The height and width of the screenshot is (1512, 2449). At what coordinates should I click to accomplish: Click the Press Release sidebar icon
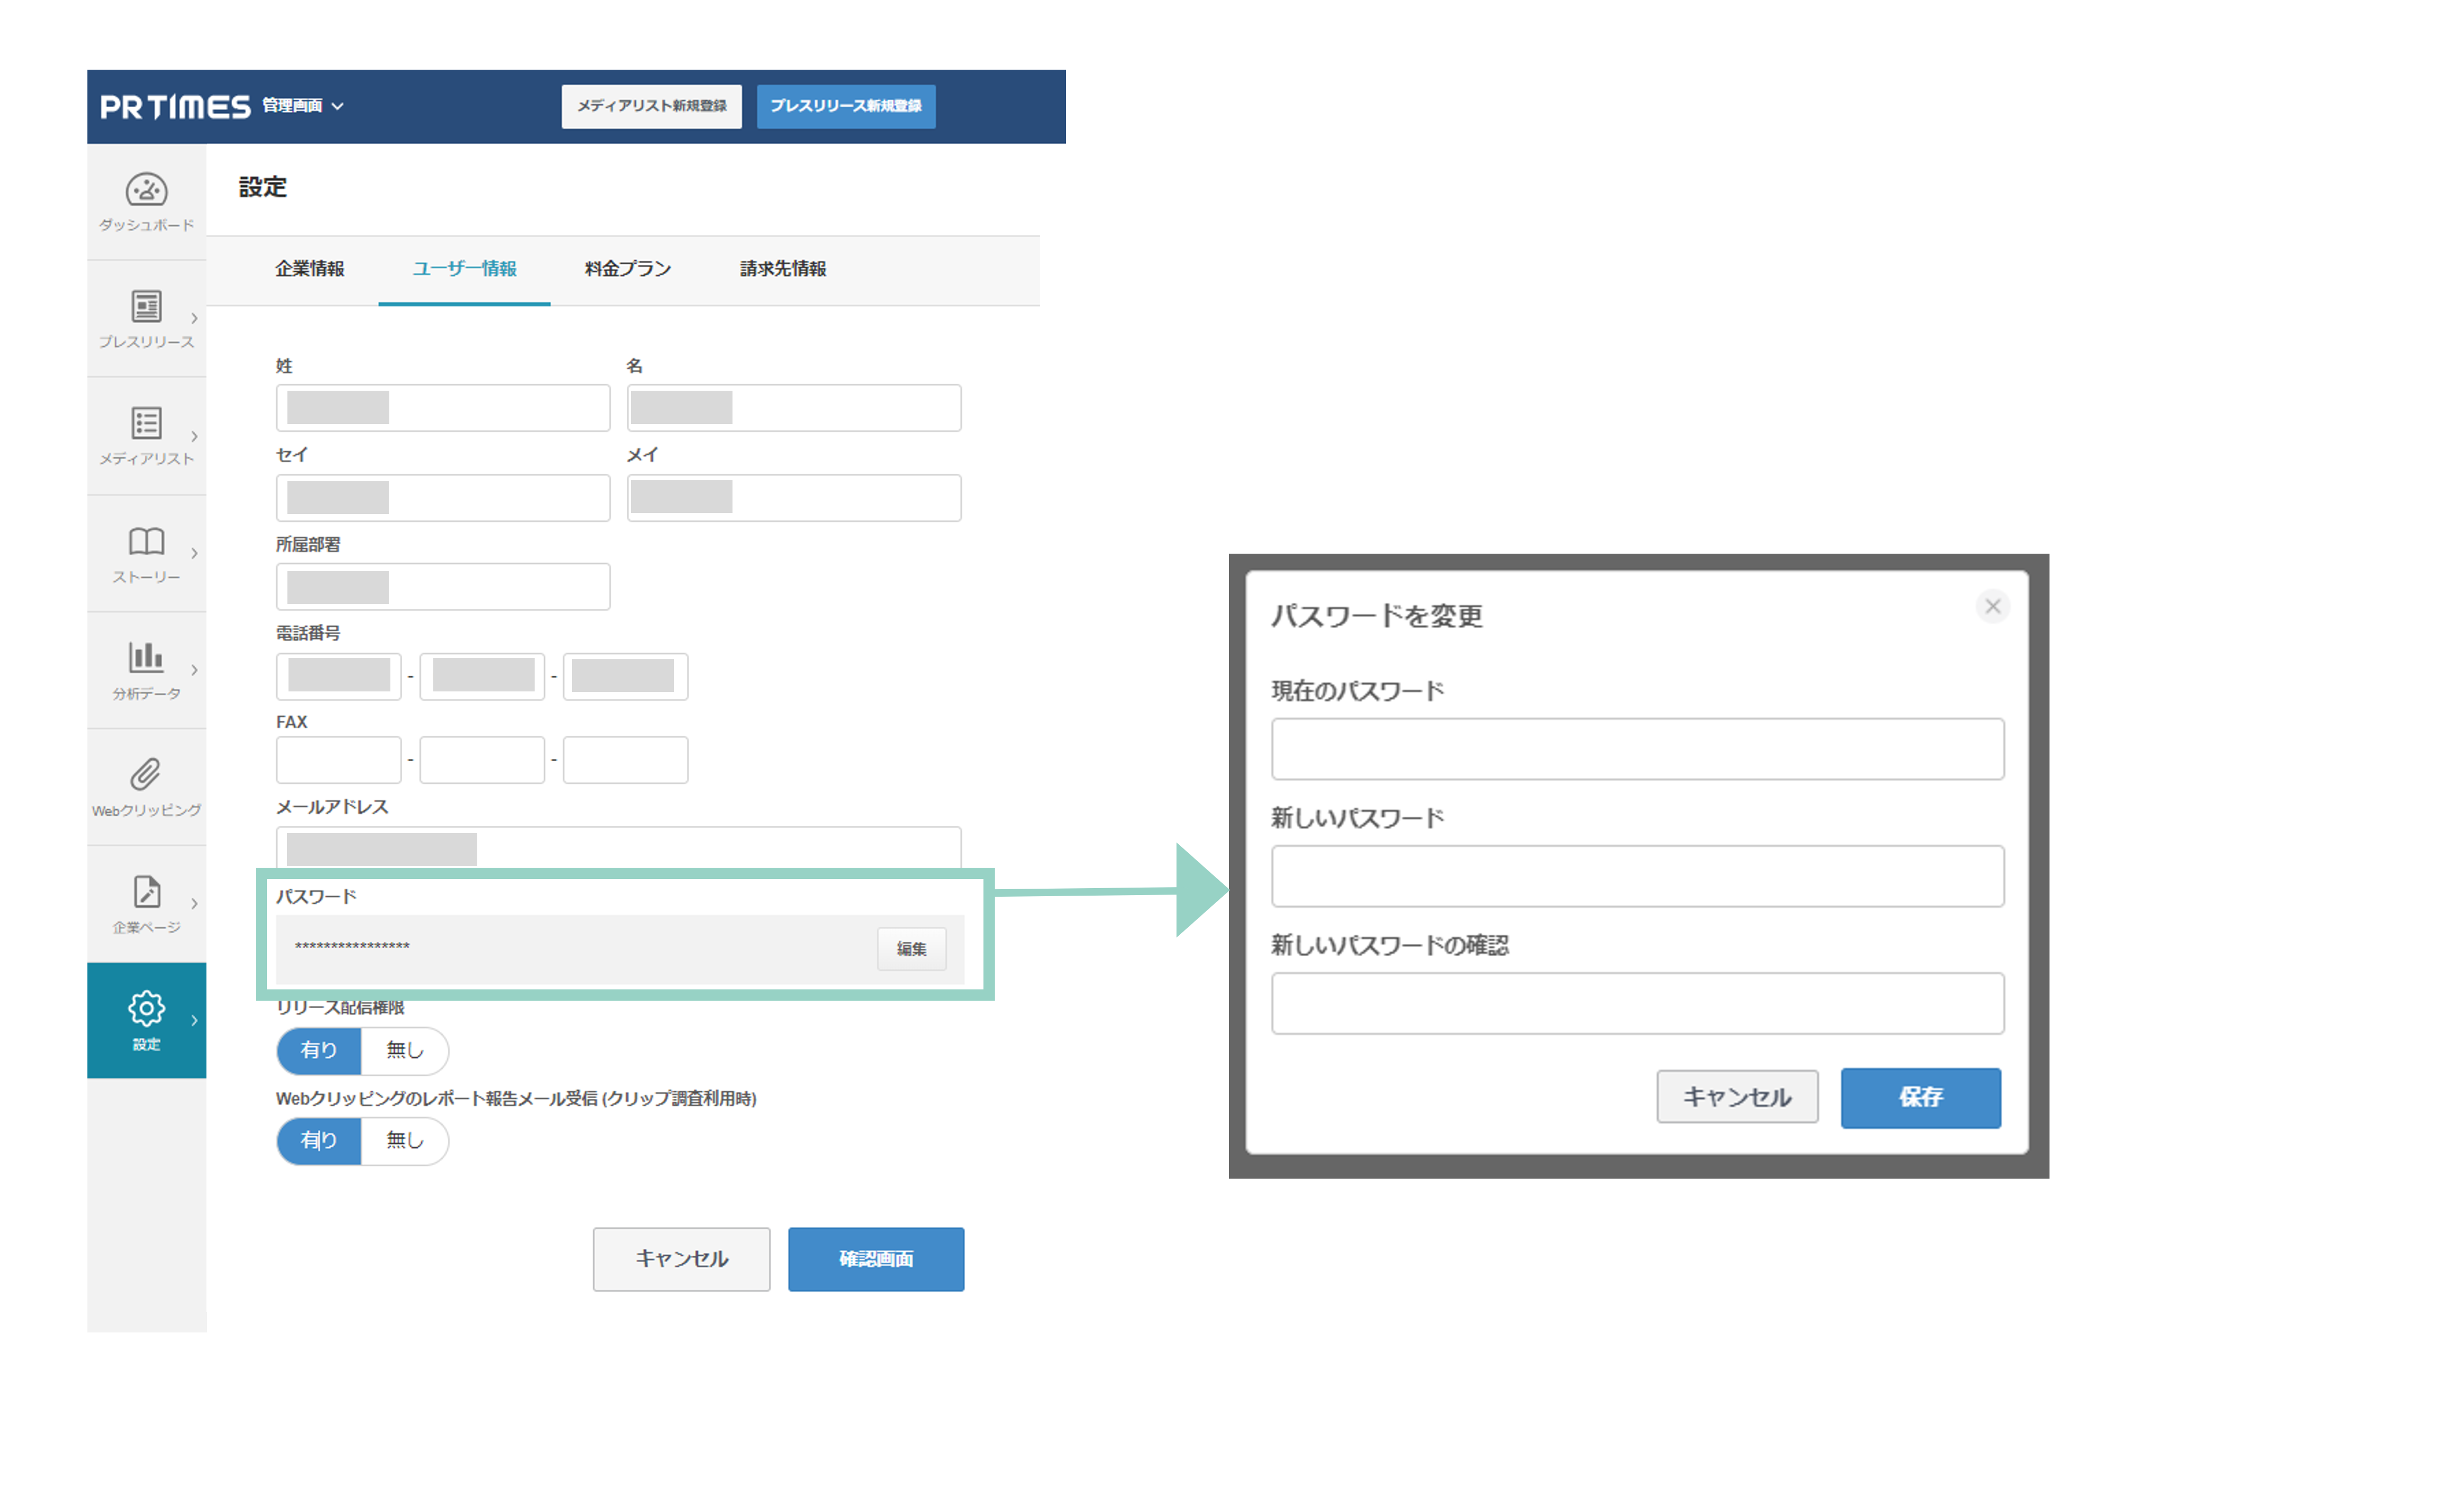pos(146,307)
